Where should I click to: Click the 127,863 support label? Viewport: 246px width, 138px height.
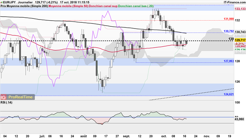(229, 61)
